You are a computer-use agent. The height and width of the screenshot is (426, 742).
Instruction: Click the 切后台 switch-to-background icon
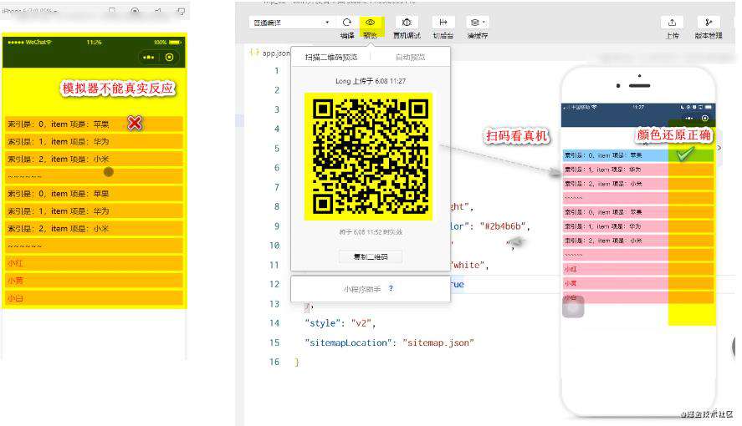tap(443, 23)
